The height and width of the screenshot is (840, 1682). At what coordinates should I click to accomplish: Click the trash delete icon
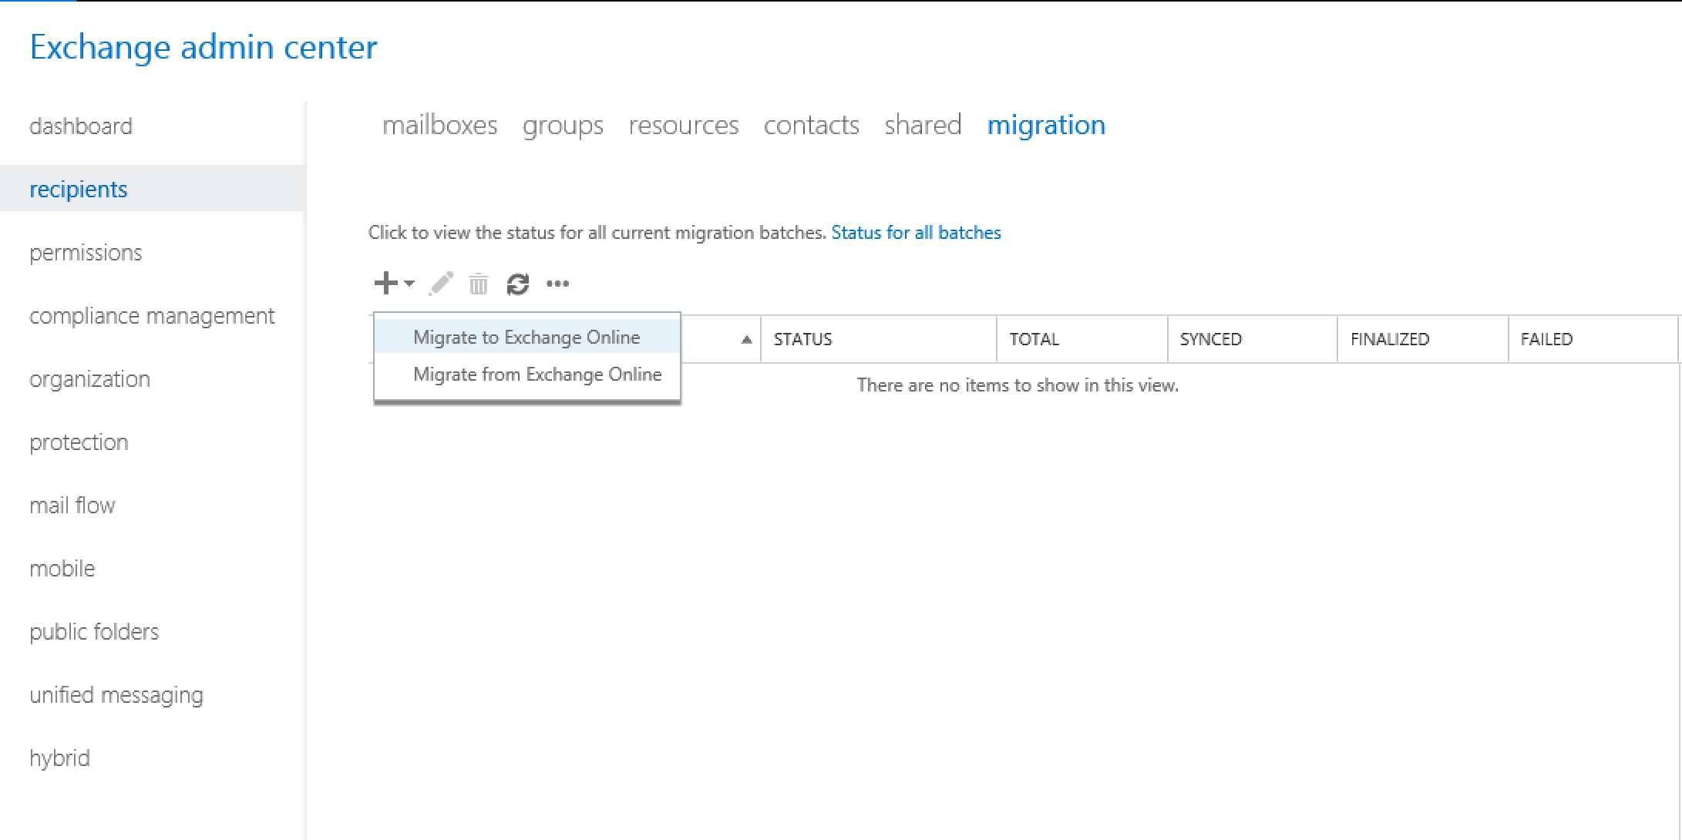(479, 284)
